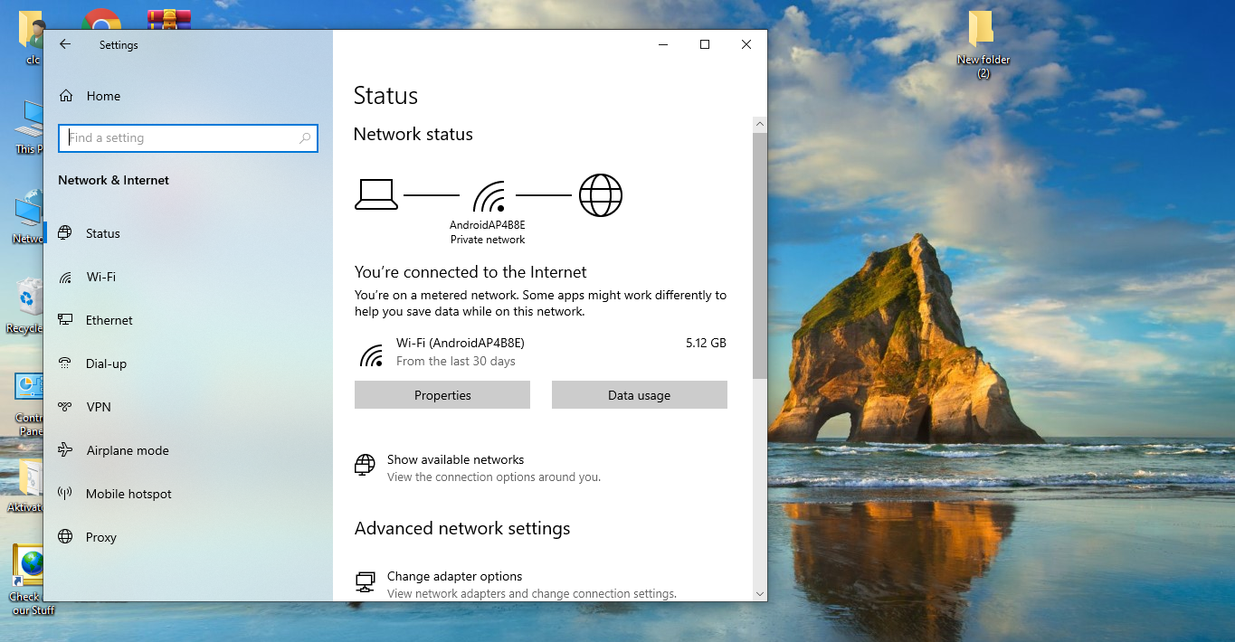Open VPN settings

point(98,407)
